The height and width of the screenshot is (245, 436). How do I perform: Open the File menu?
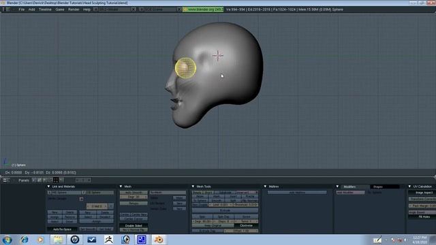[x=21, y=10]
